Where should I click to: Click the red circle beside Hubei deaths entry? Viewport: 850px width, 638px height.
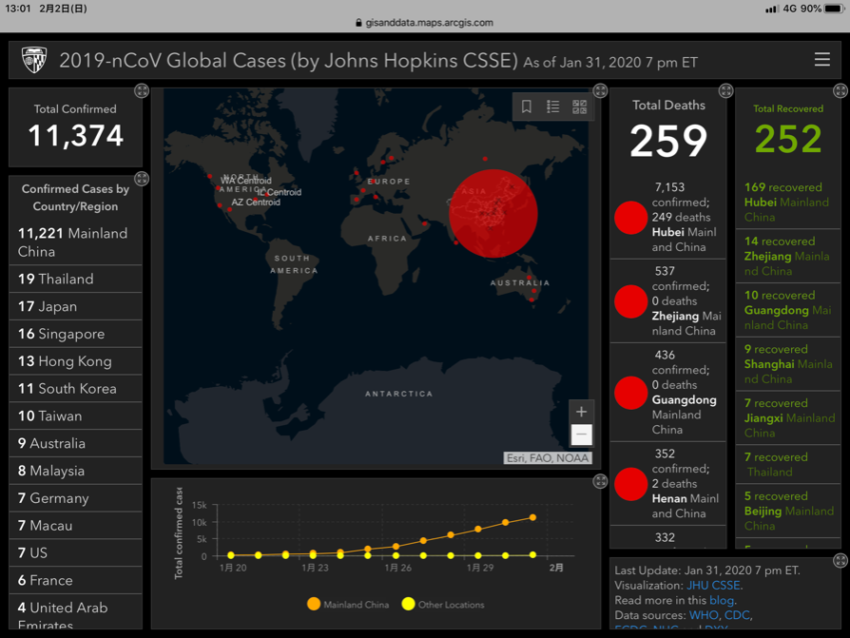631,218
